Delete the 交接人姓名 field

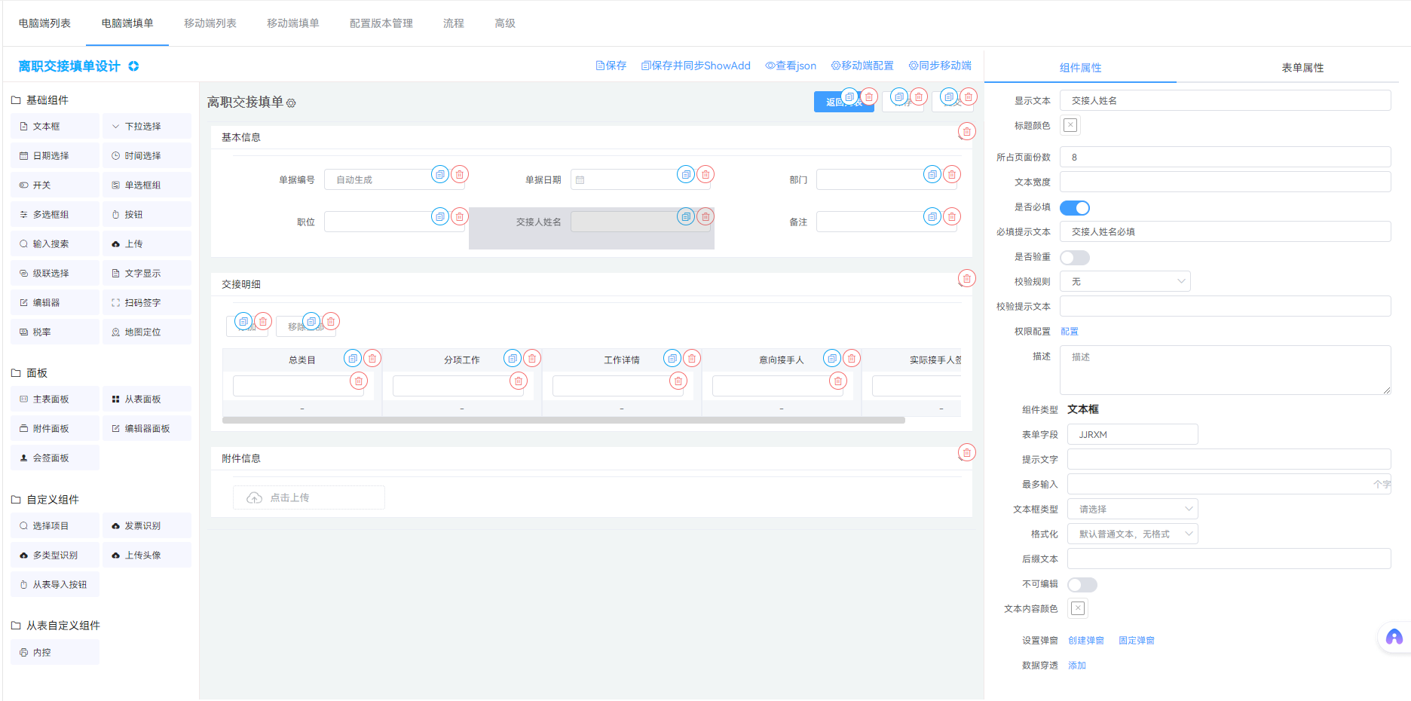pyautogui.click(x=705, y=216)
